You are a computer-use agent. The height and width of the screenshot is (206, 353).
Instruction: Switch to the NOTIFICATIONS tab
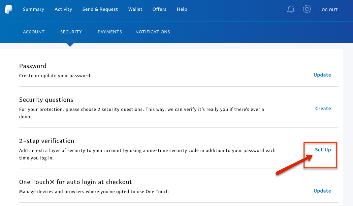click(153, 32)
